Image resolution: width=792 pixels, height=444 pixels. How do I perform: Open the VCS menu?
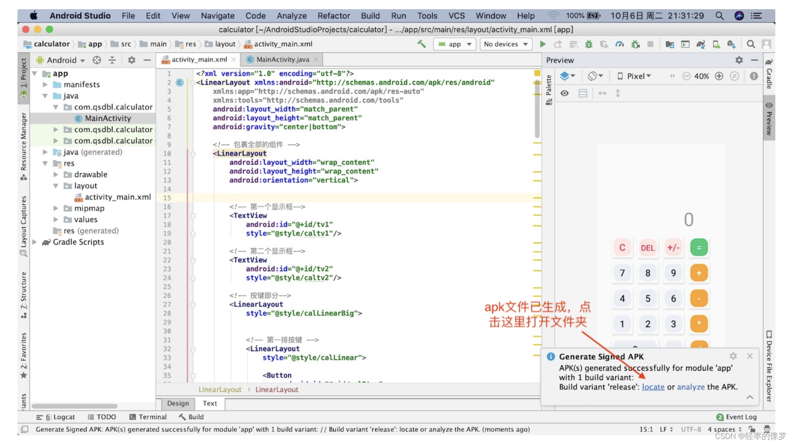pyautogui.click(x=456, y=16)
